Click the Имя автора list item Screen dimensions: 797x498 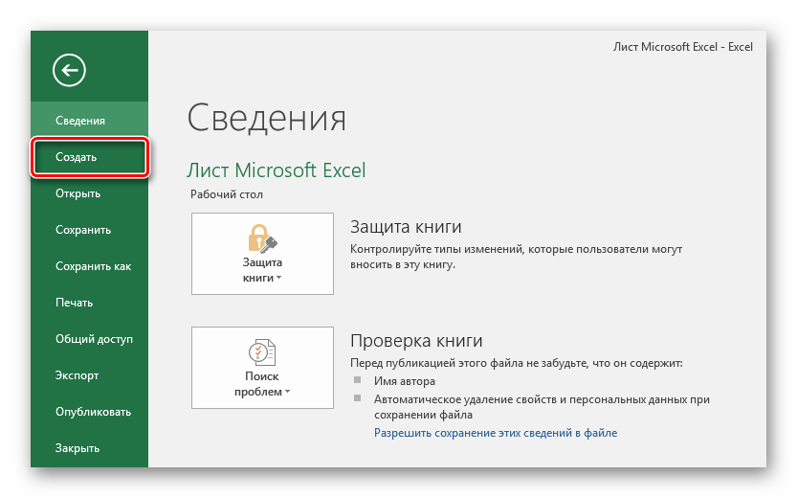405,381
